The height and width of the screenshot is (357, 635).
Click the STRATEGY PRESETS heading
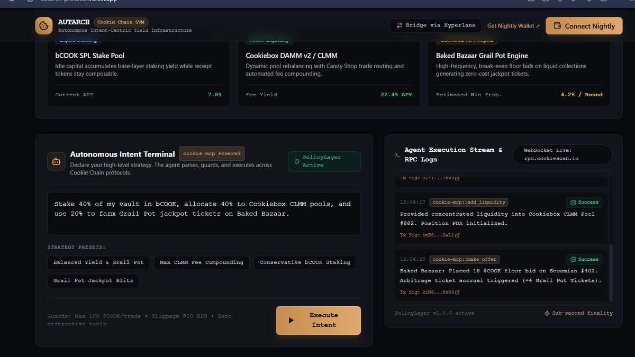point(76,247)
